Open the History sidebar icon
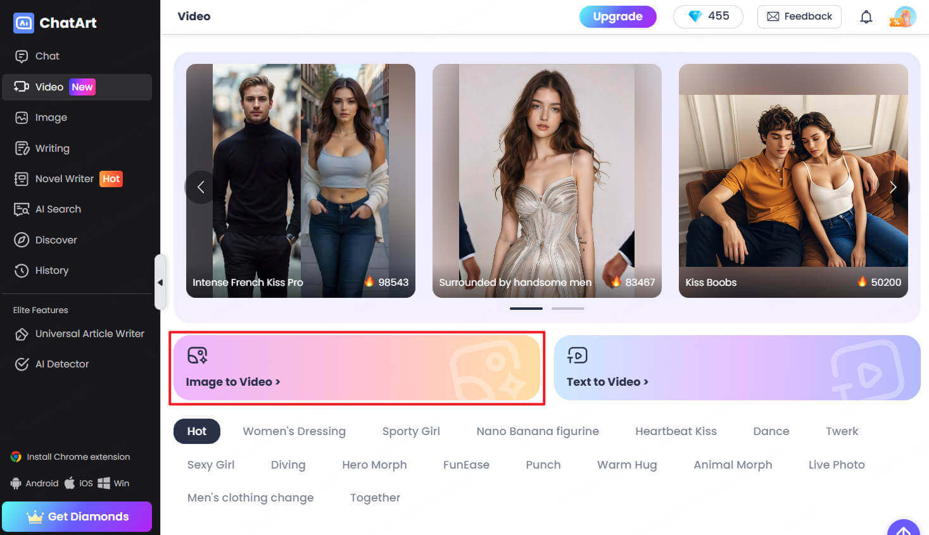This screenshot has width=929, height=535. pyautogui.click(x=22, y=271)
